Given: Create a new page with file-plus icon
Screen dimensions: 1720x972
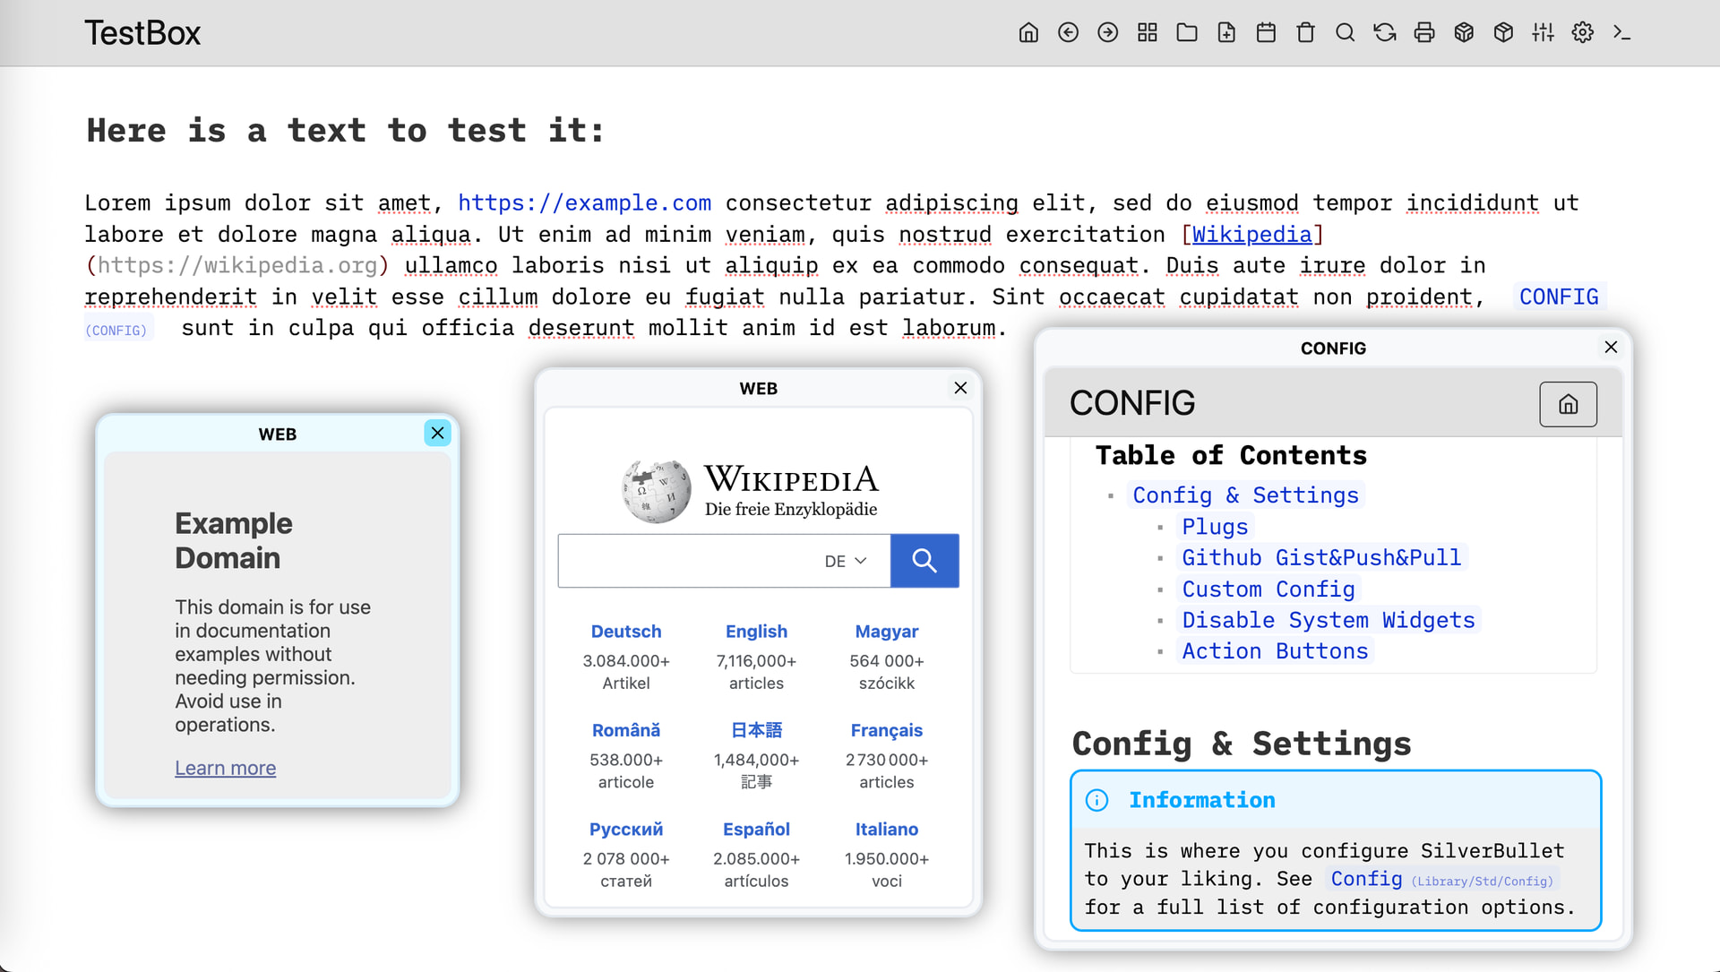Looking at the screenshot, I should tap(1226, 33).
